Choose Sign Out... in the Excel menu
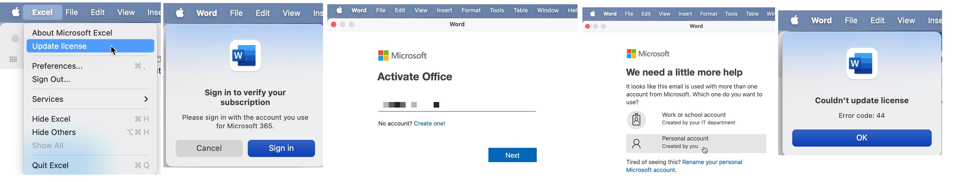Screen dimensions: 958x182 tap(90, 79)
